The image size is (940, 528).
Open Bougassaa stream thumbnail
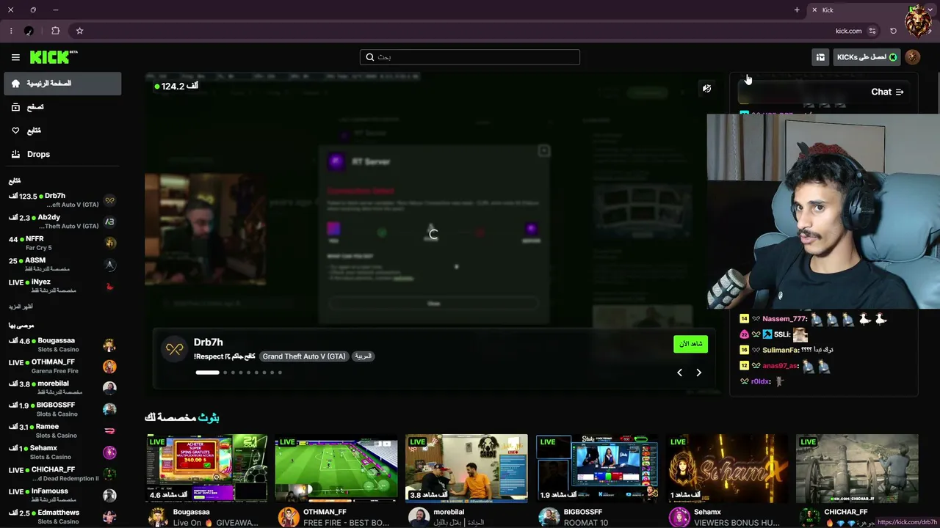pos(206,468)
